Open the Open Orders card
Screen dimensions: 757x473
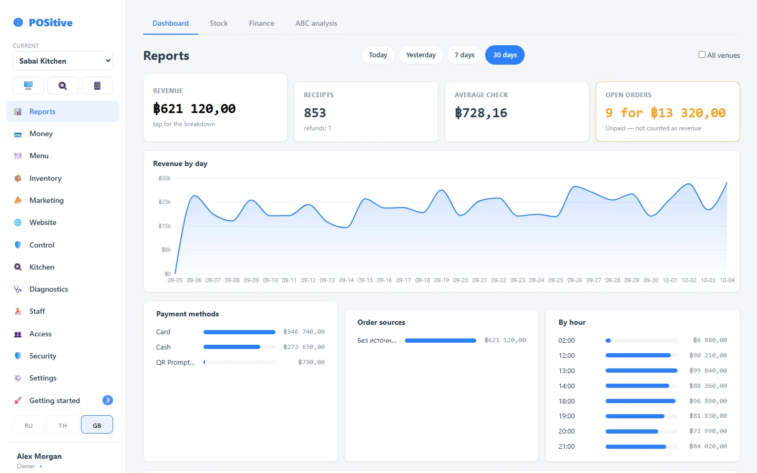[668, 111]
